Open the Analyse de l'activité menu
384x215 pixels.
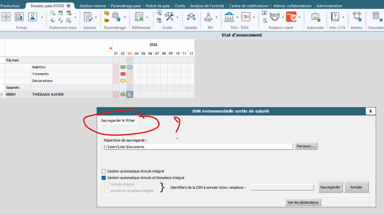pyautogui.click(x=207, y=6)
